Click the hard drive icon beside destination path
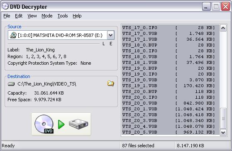 11,84
